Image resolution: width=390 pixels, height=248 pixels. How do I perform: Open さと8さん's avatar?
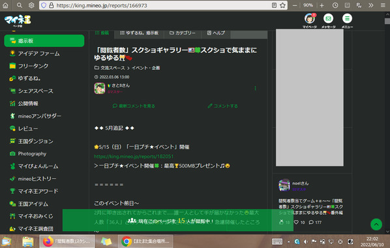click(100, 88)
